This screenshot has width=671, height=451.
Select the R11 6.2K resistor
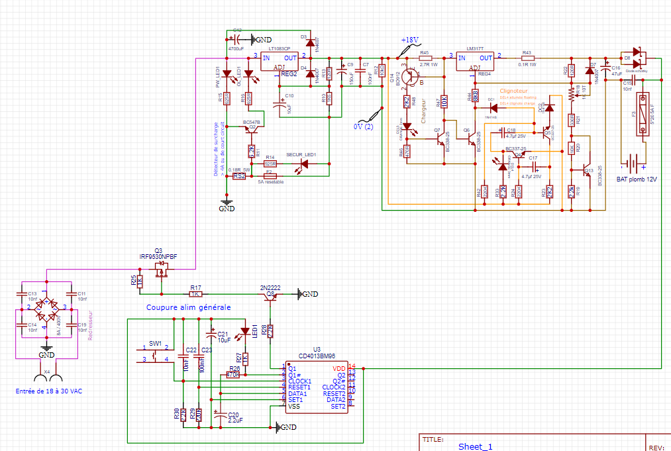252,152
